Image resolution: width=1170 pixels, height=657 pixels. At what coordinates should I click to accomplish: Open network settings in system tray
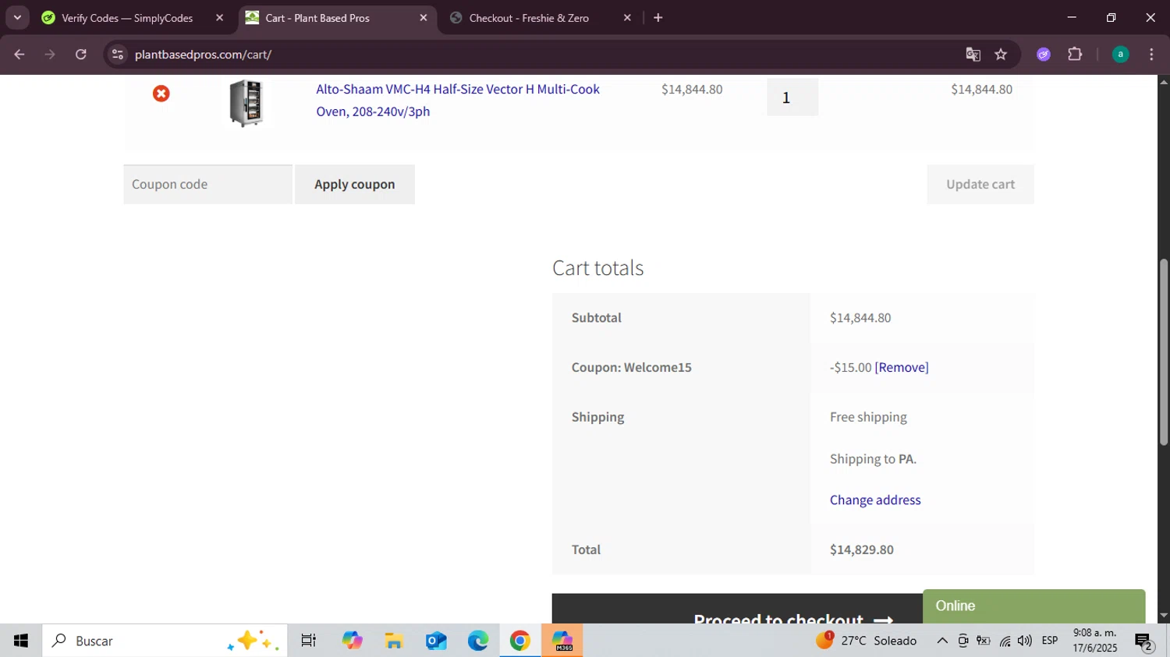(x=1005, y=641)
